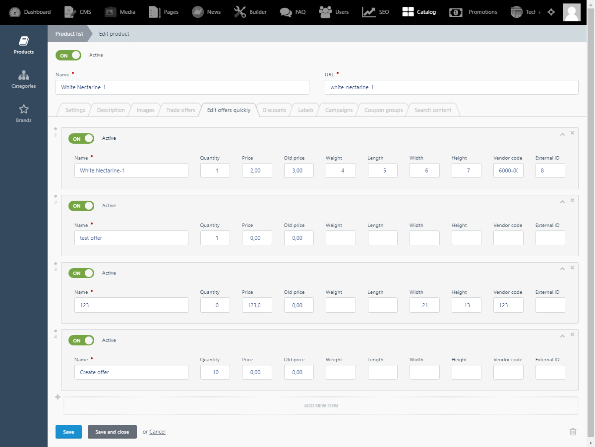Image resolution: width=595 pixels, height=447 pixels.
Task: Click Vendor code field showing 6000-00
Action: 508,170
